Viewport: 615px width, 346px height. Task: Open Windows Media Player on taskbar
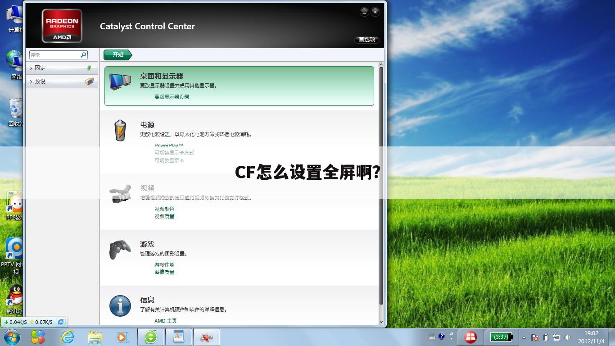point(122,337)
